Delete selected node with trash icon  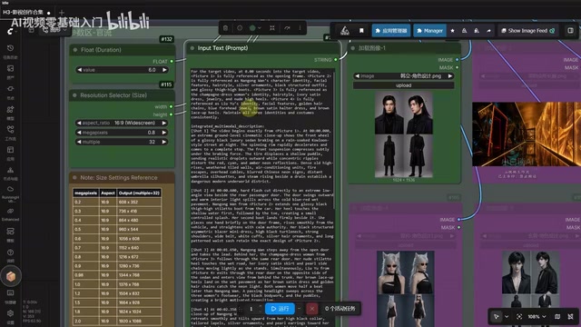click(225, 28)
